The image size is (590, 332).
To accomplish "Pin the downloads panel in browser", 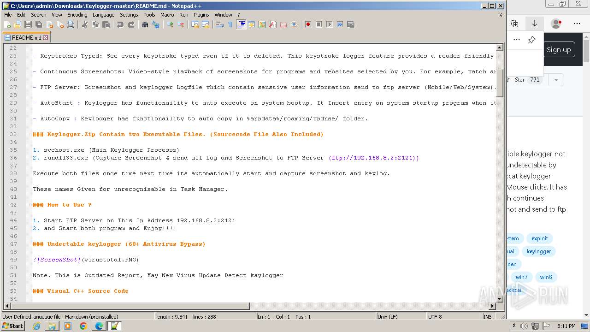I will point(531,40).
